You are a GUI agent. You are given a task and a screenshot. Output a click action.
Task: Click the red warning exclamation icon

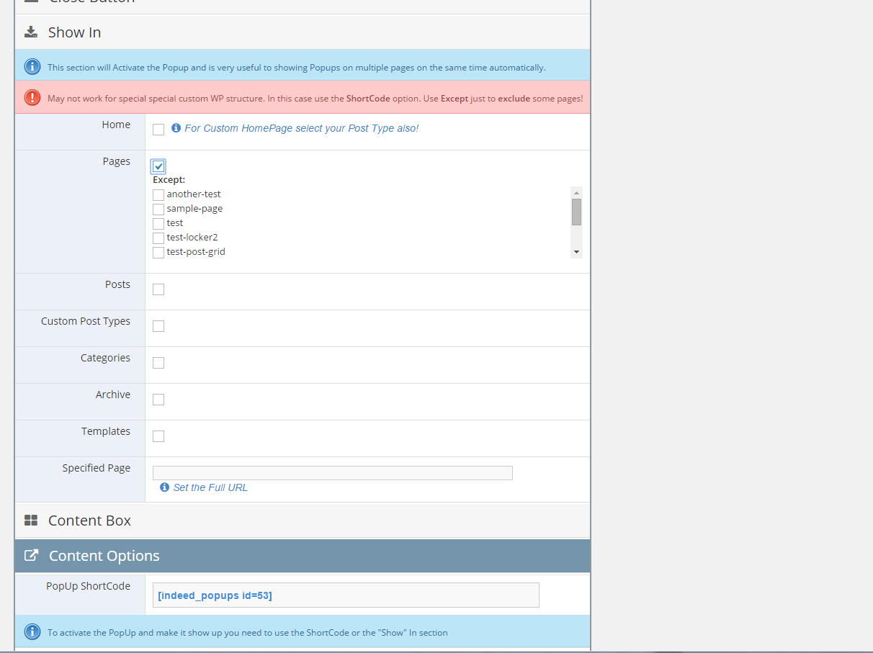(32, 98)
